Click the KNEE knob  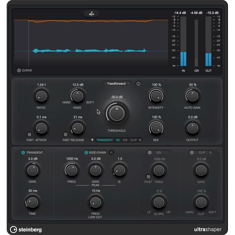[78, 96]
